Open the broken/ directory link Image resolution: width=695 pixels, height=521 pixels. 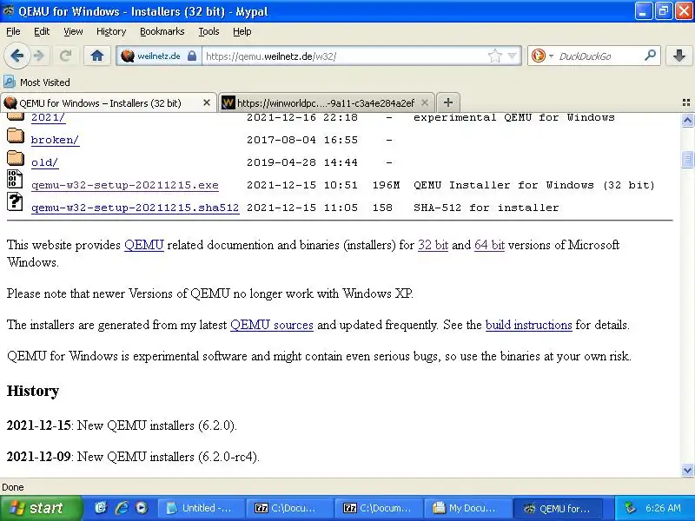[x=55, y=140]
